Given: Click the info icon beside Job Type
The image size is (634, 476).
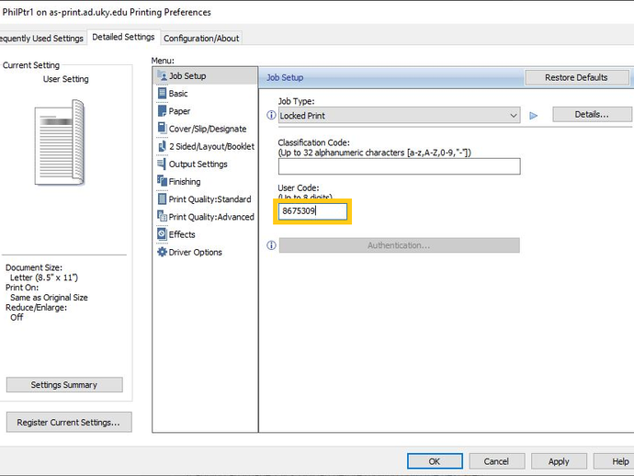Looking at the screenshot, I should coord(271,116).
